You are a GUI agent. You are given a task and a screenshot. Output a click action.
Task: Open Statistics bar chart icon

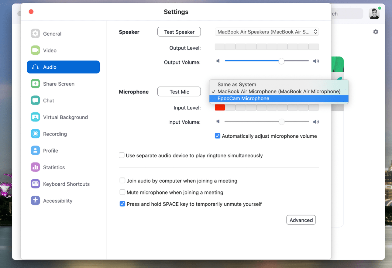click(x=35, y=167)
